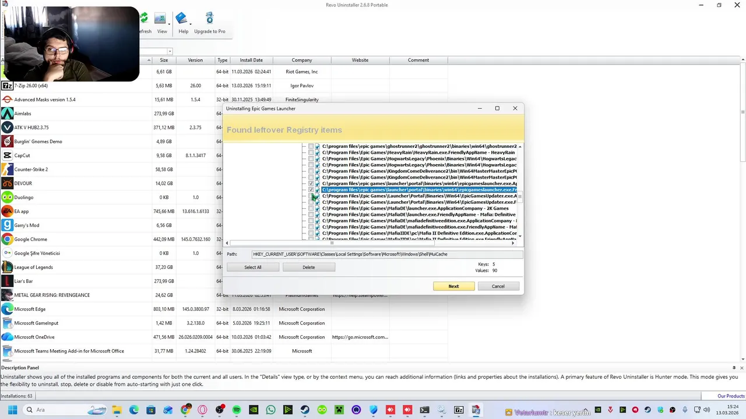Screen dimensions: 746x419
Task: Select the Microsoft Edge list icon
Action: click(x=7, y=309)
